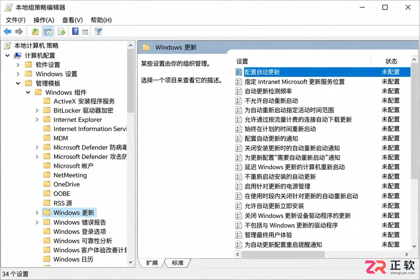The image size is (420, 280).
Task: Open the 查看(V) menu
Action: click(72, 20)
